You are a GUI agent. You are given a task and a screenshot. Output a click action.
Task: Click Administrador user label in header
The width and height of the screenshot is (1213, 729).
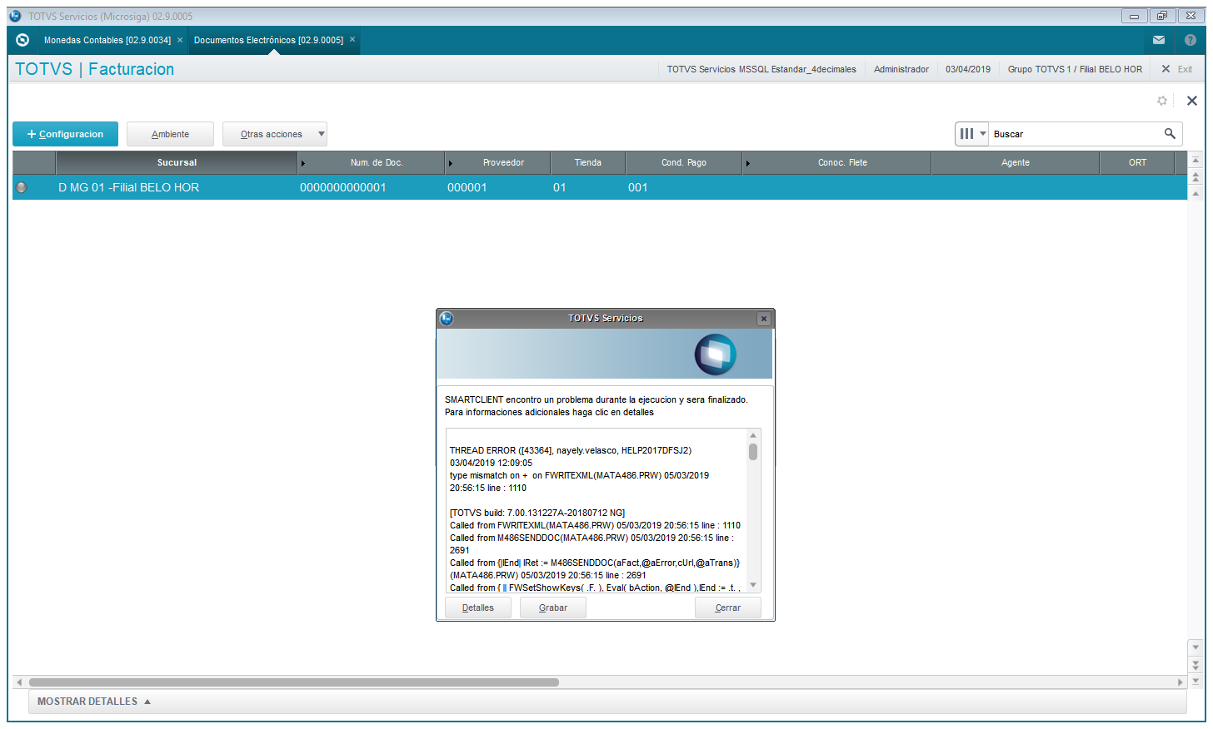pos(901,69)
